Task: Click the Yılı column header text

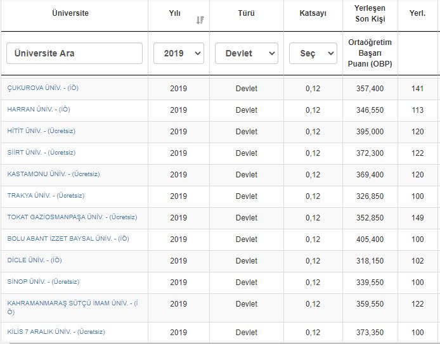Action: tap(174, 13)
